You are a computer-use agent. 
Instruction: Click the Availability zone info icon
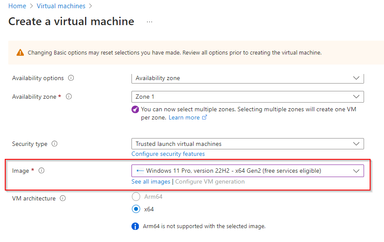(69, 97)
